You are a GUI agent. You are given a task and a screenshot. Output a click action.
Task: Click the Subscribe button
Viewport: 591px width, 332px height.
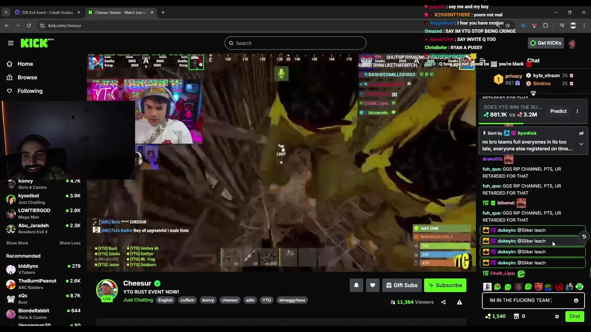point(445,285)
